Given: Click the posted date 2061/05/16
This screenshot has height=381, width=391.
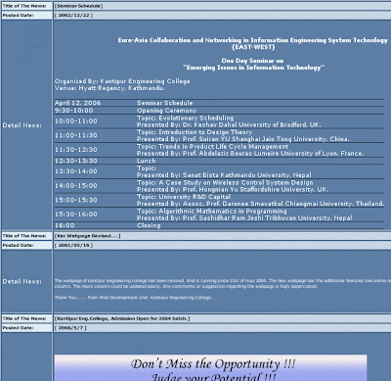Looking at the screenshot, I should point(73,245).
